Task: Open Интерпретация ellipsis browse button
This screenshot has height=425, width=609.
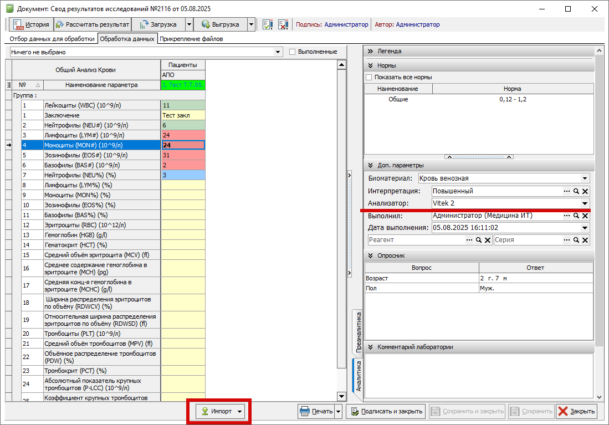Action: pyautogui.click(x=567, y=191)
